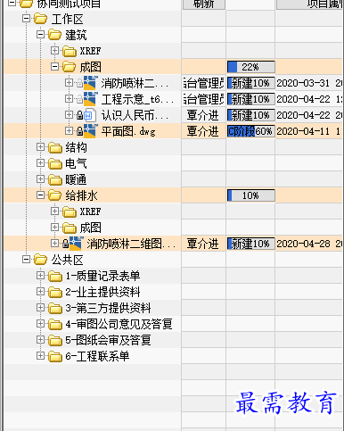Expand the 消防喷淋二维图... file node
The image size is (344, 431).
[x=54, y=244]
